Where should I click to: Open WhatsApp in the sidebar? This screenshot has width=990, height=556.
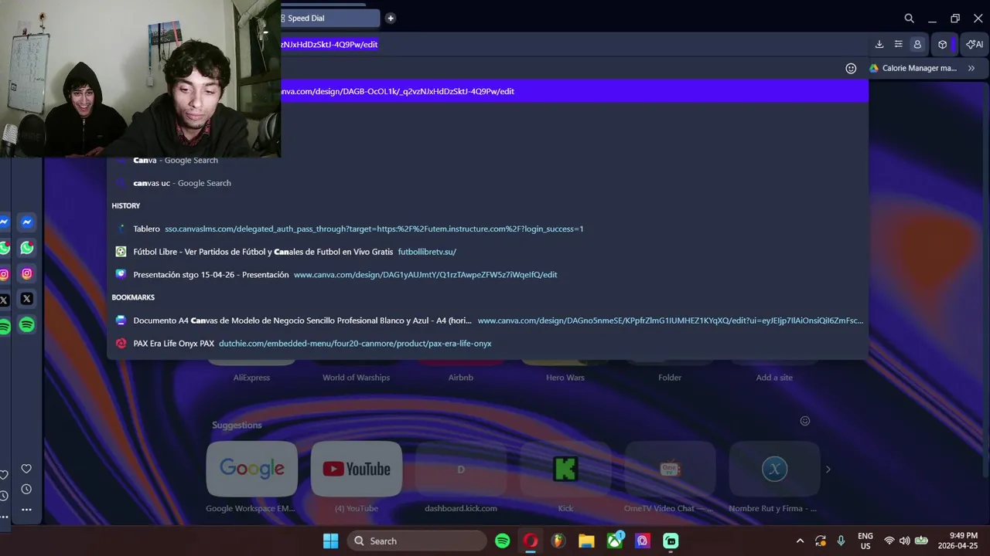coord(27,248)
